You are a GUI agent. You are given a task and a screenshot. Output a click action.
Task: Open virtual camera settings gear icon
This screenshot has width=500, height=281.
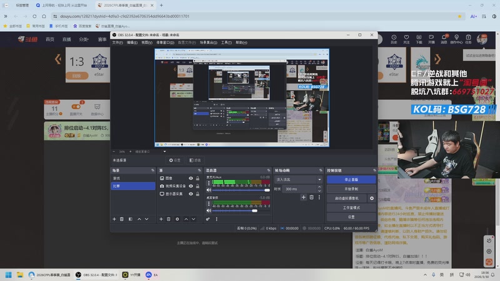[372, 198]
